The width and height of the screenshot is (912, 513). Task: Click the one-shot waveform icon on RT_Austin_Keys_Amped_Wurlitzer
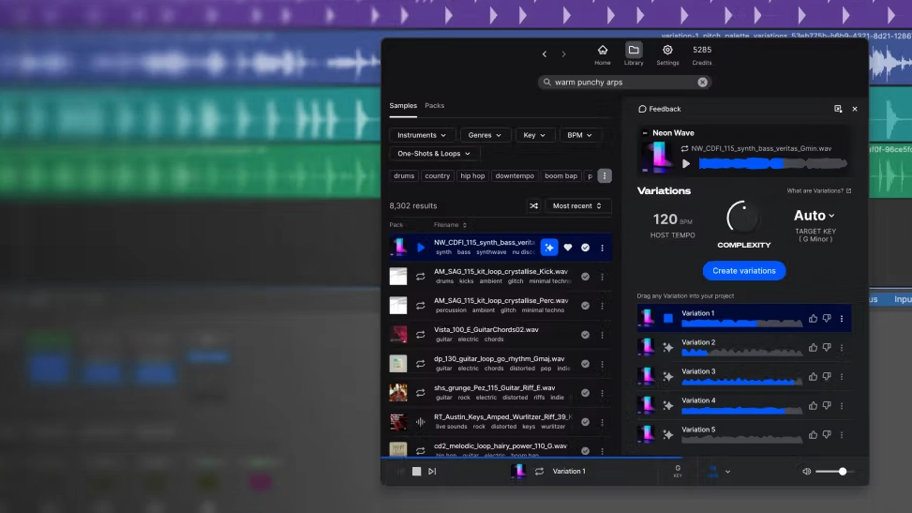420,422
